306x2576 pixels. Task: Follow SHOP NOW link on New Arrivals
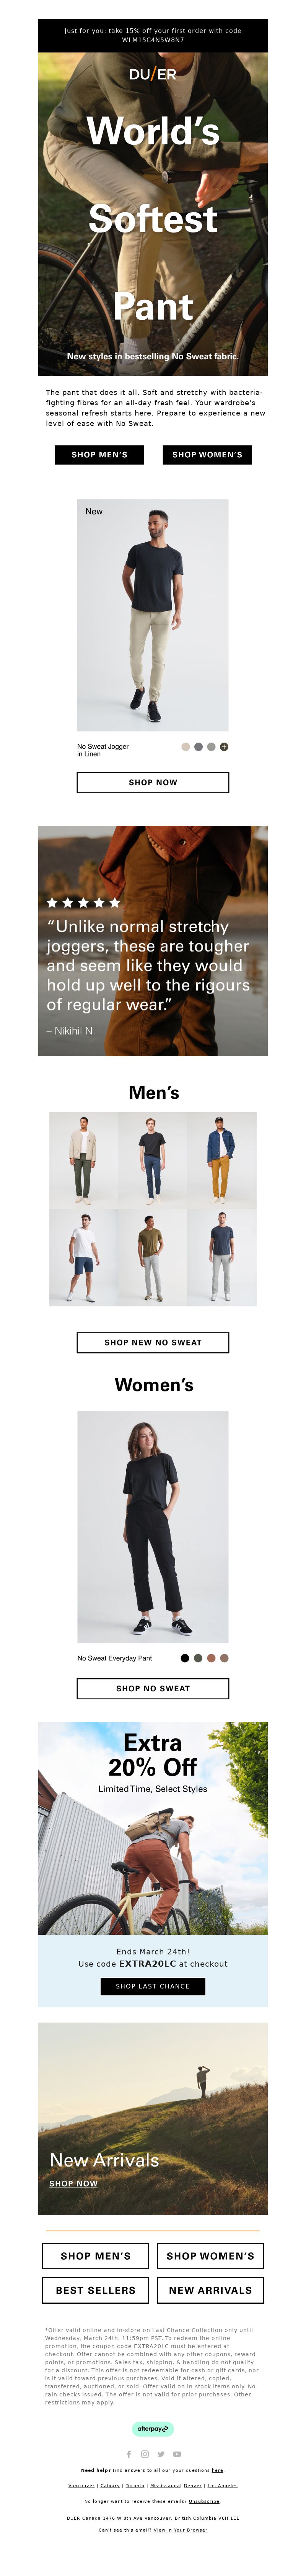74,2183
